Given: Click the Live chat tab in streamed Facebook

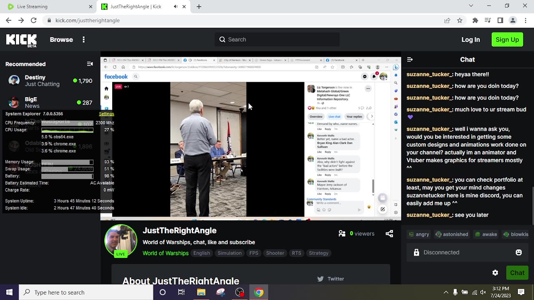Looking at the screenshot, I should pos(334,117).
